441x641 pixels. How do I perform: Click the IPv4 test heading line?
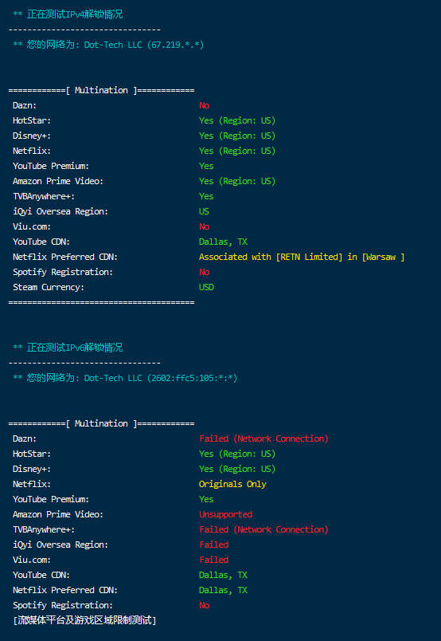click(x=68, y=14)
